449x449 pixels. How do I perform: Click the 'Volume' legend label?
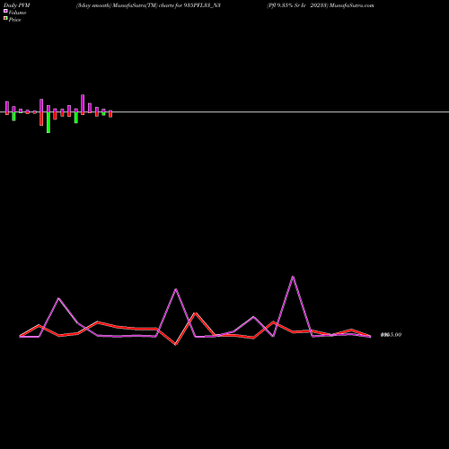tap(17, 13)
